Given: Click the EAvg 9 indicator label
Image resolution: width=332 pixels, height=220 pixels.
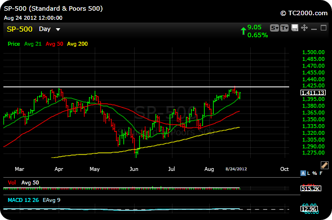Looking at the screenshot, I should 51,200.
